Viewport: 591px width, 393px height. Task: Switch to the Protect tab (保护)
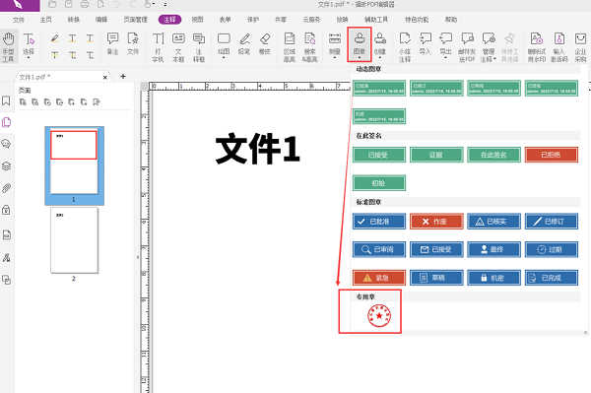coord(253,20)
